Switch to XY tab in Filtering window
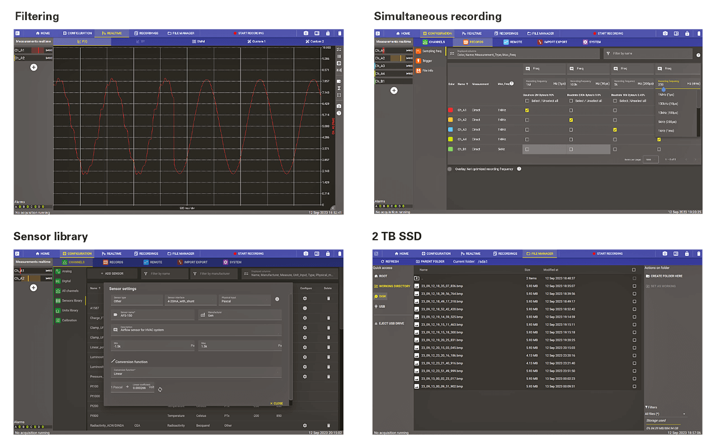Image resolution: width=716 pixels, height=447 pixels. click(140, 41)
